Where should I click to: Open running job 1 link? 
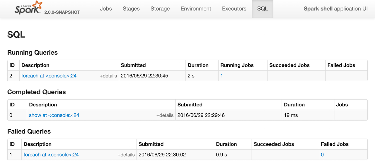[222, 76]
